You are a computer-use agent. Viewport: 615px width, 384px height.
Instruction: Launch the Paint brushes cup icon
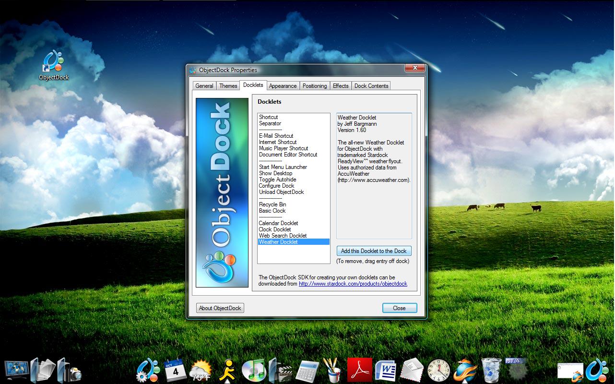(332, 370)
